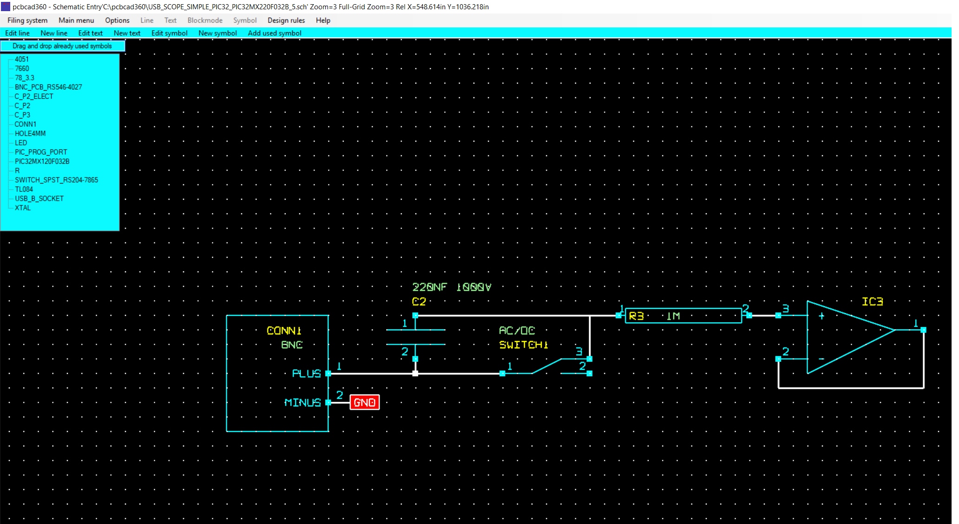
Task: Select SWITCH_SPST_RS204-7865 symbol entry
Action: (56, 180)
